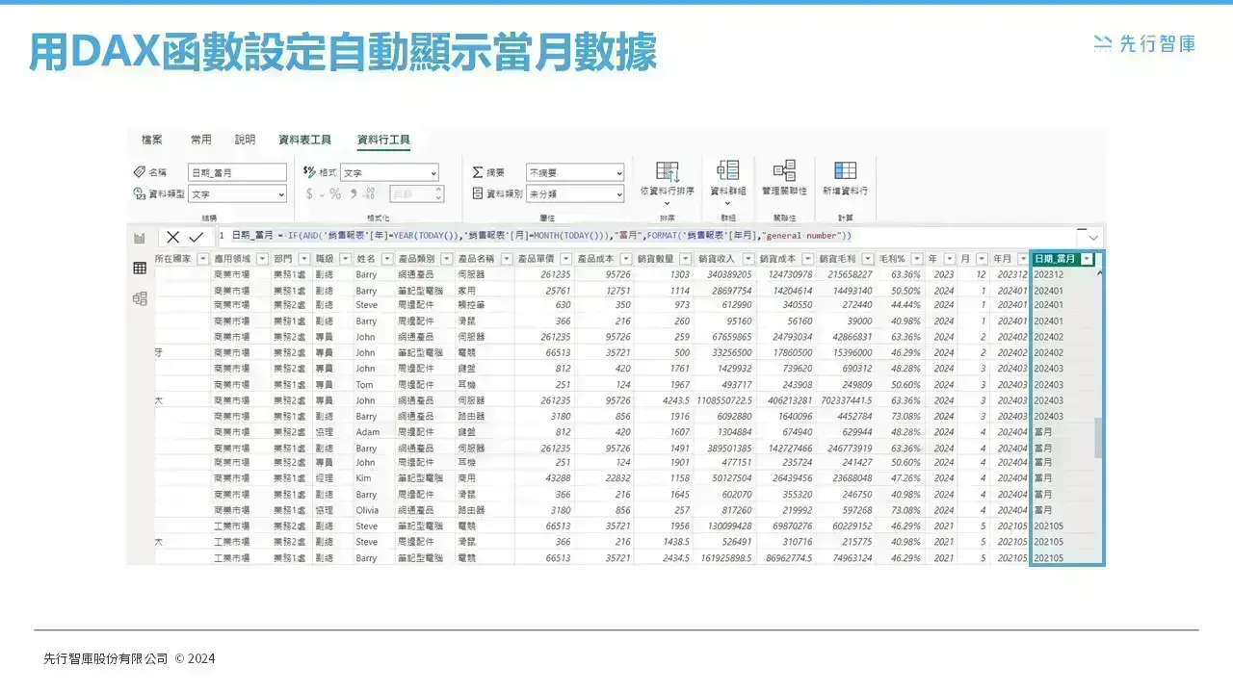
Task: Click the table's vertical scrollbar thumb
Action: coord(1098,438)
